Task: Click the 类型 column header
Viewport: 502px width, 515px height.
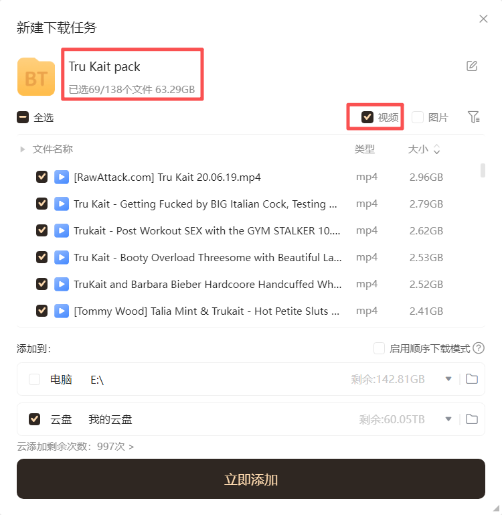Action: (x=364, y=149)
